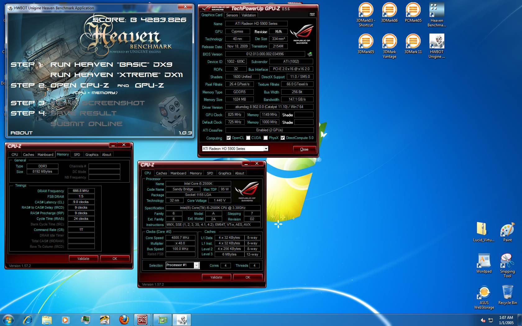Click the Core Speed 4800.7 MHz field

click(180, 238)
